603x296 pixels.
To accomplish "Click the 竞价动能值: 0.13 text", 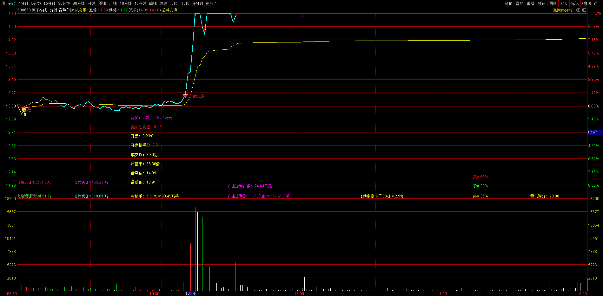I will pyautogui.click(x=146, y=127).
